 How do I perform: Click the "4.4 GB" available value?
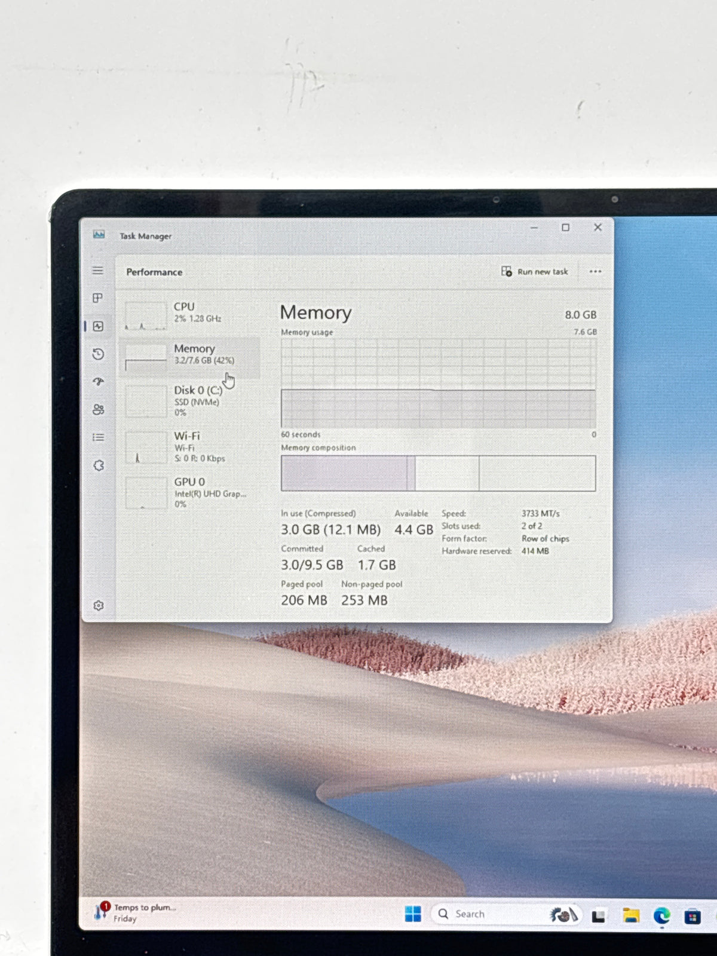413,530
